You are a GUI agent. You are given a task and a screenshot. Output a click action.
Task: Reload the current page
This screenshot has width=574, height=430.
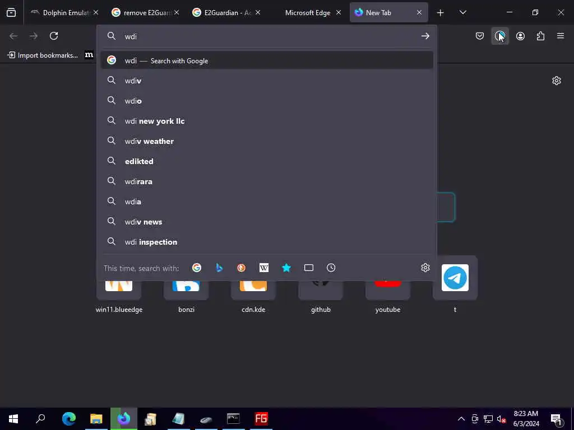[x=54, y=36]
